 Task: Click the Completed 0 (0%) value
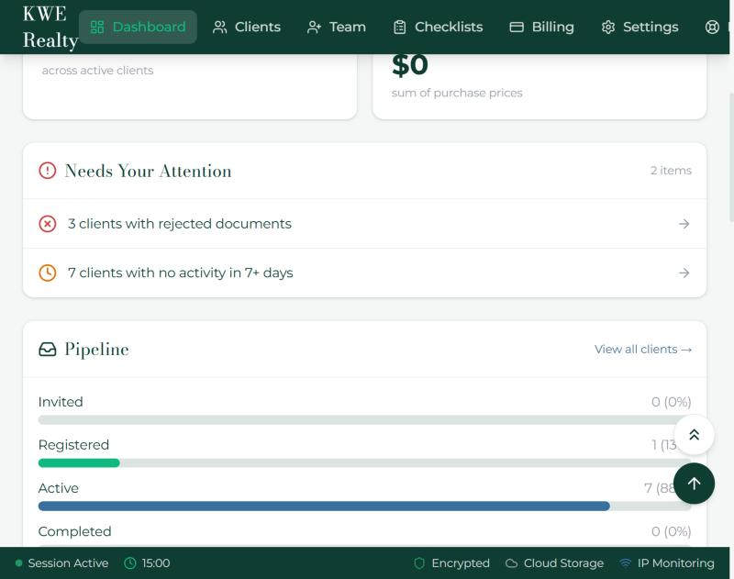click(x=671, y=531)
